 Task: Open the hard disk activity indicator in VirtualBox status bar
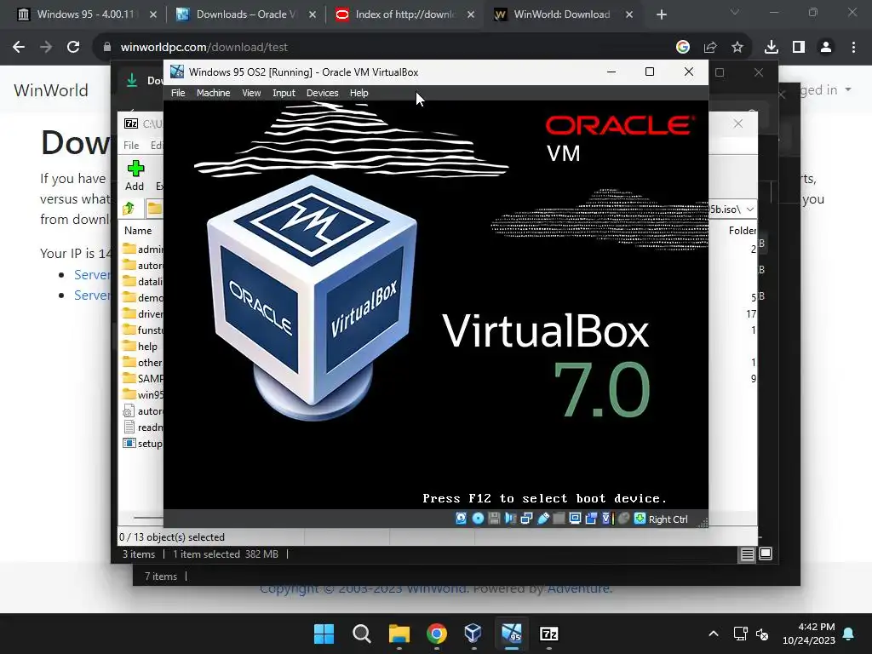click(x=461, y=519)
